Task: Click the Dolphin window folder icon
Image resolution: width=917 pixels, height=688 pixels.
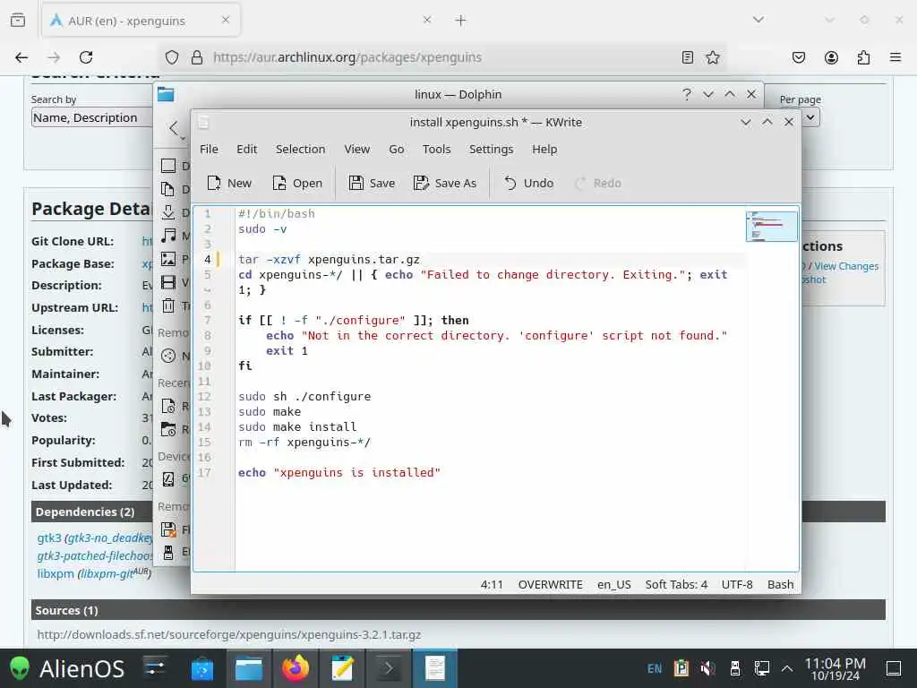Action: tap(166, 94)
